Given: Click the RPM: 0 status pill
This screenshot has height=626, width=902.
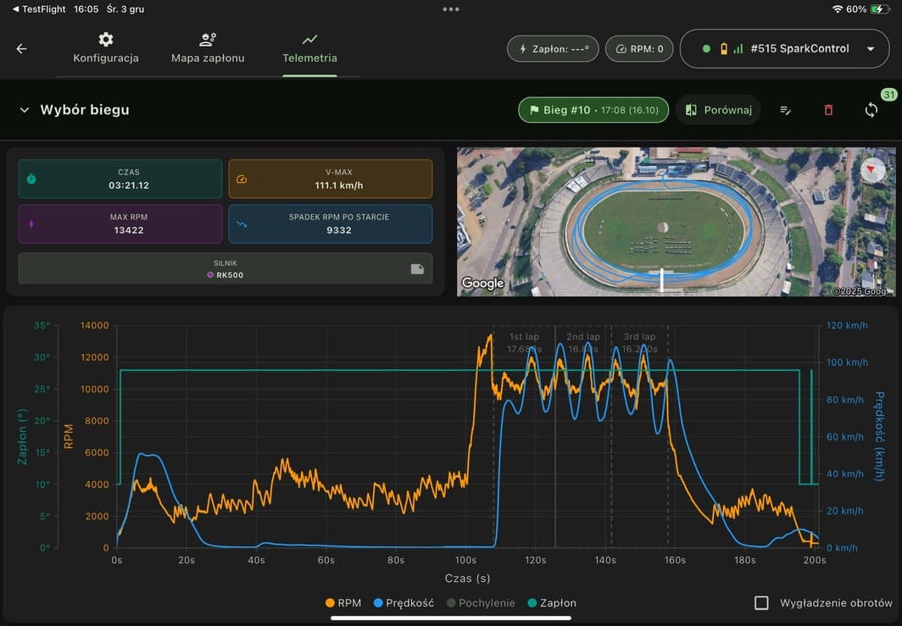Looking at the screenshot, I should (x=639, y=49).
